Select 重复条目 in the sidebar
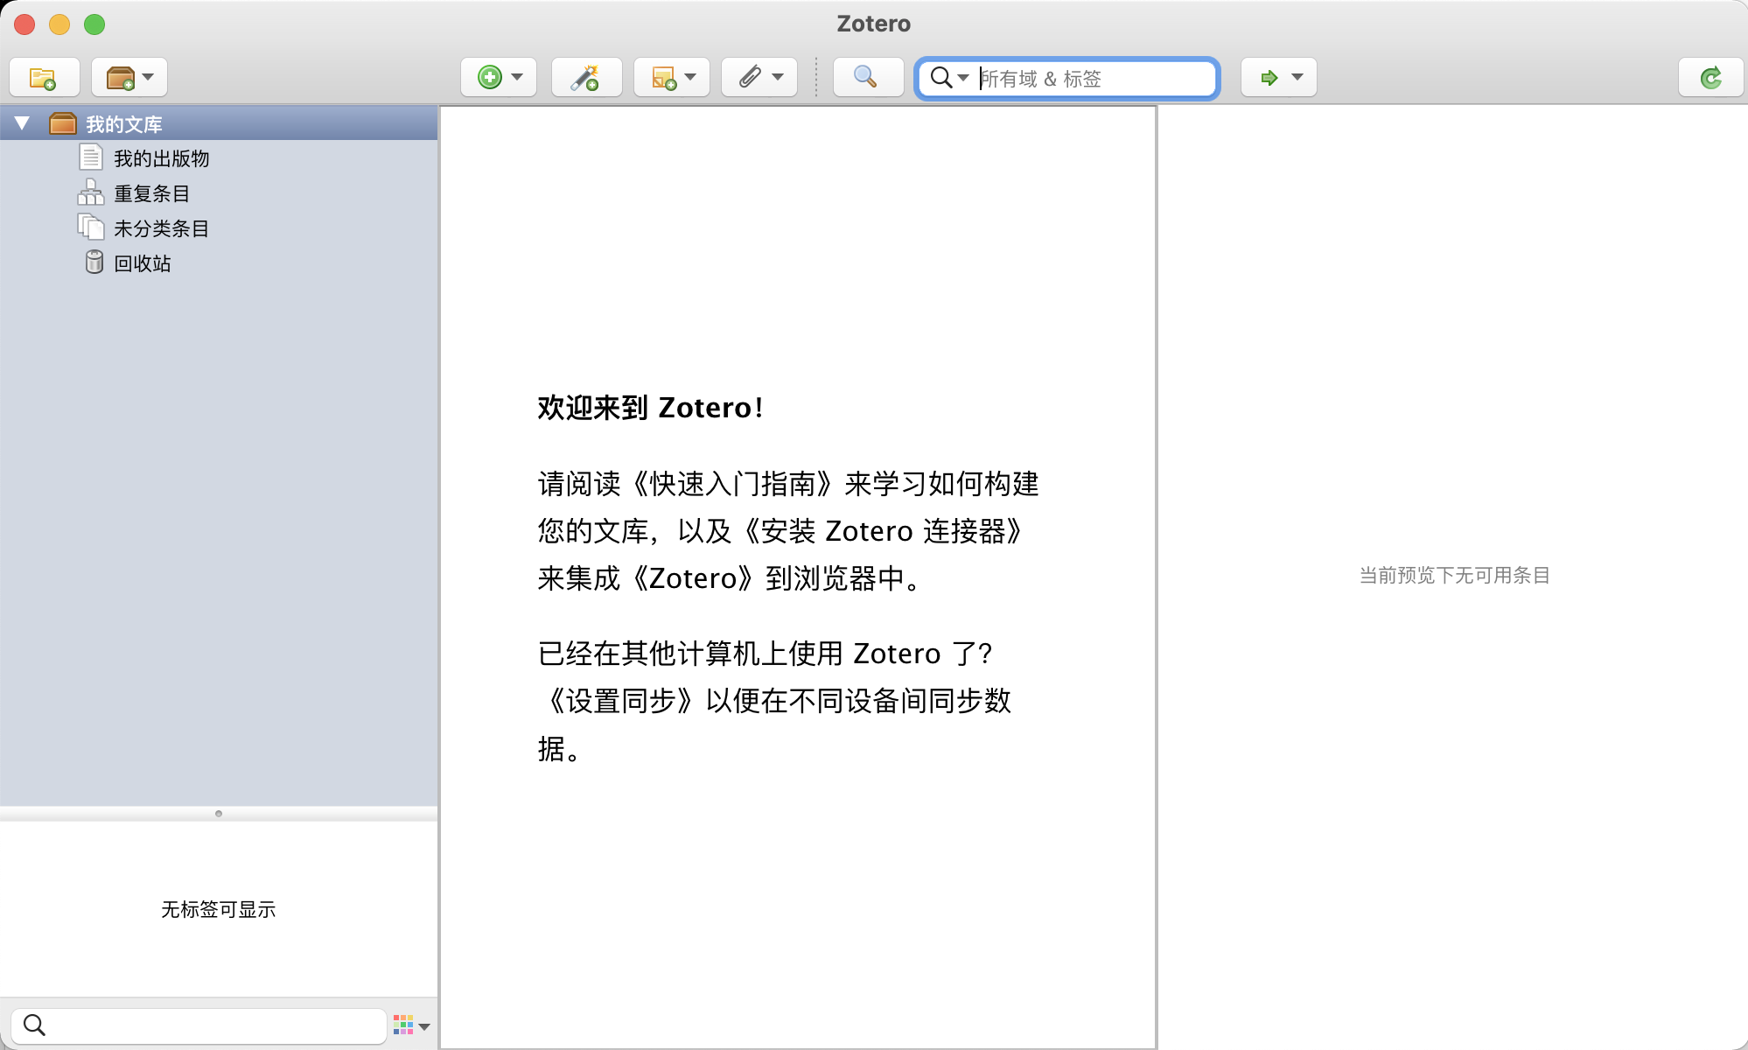Viewport: 1748px width, 1050px height. pos(151,193)
